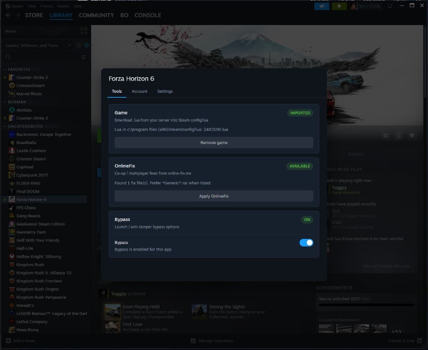428x350 pixels.
Task: Click the library search magnifier icon
Action: pos(8,57)
